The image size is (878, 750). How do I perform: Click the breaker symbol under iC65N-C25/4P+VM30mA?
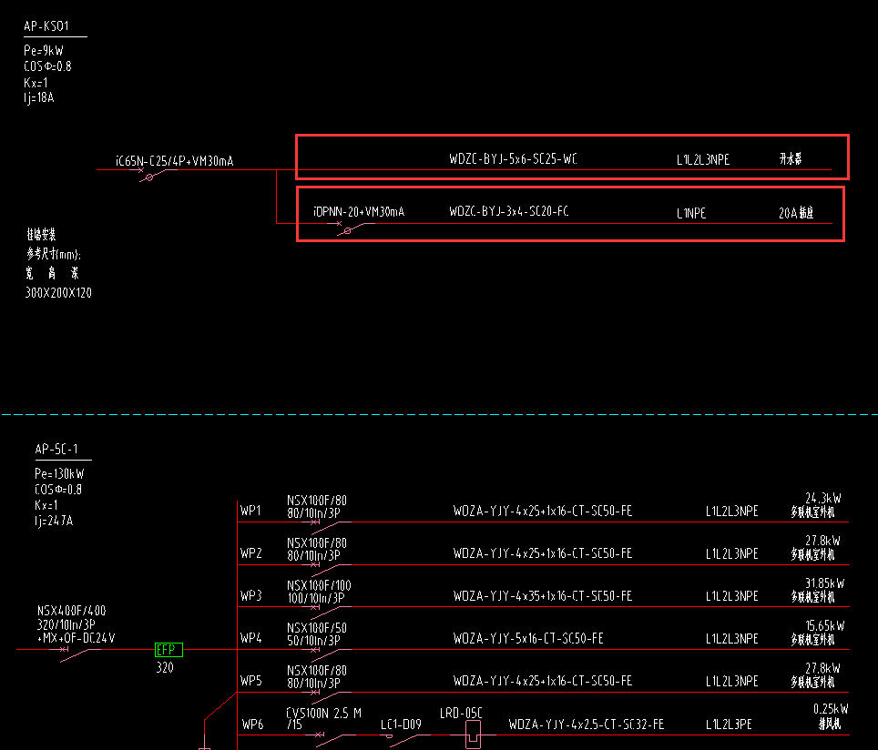tap(153, 174)
